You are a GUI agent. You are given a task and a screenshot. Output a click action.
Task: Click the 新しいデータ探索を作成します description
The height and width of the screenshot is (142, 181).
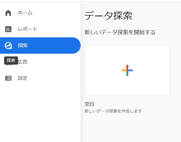tap(113, 111)
